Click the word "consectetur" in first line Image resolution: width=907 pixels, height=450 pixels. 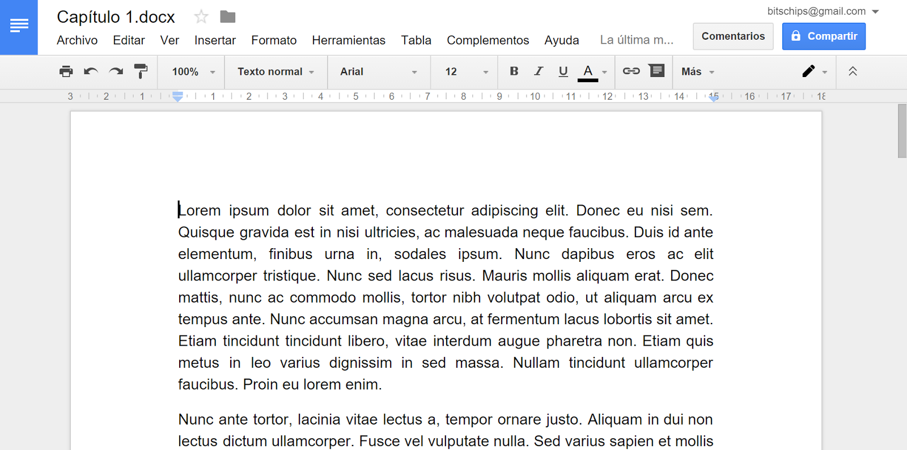(x=425, y=210)
